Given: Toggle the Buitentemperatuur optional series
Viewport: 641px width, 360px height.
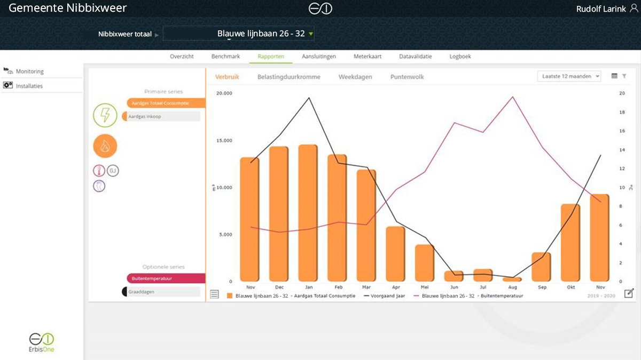Looking at the screenshot, I should [166, 278].
